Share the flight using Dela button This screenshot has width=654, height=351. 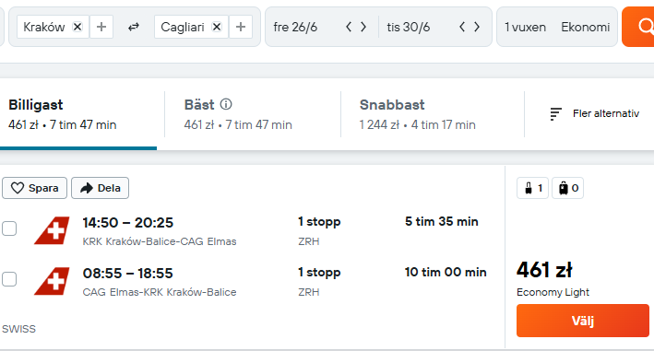(101, 188)
